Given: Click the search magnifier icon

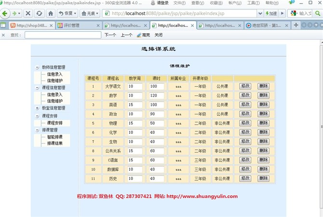Looking at the screenshot, I should tap(318, 13).
